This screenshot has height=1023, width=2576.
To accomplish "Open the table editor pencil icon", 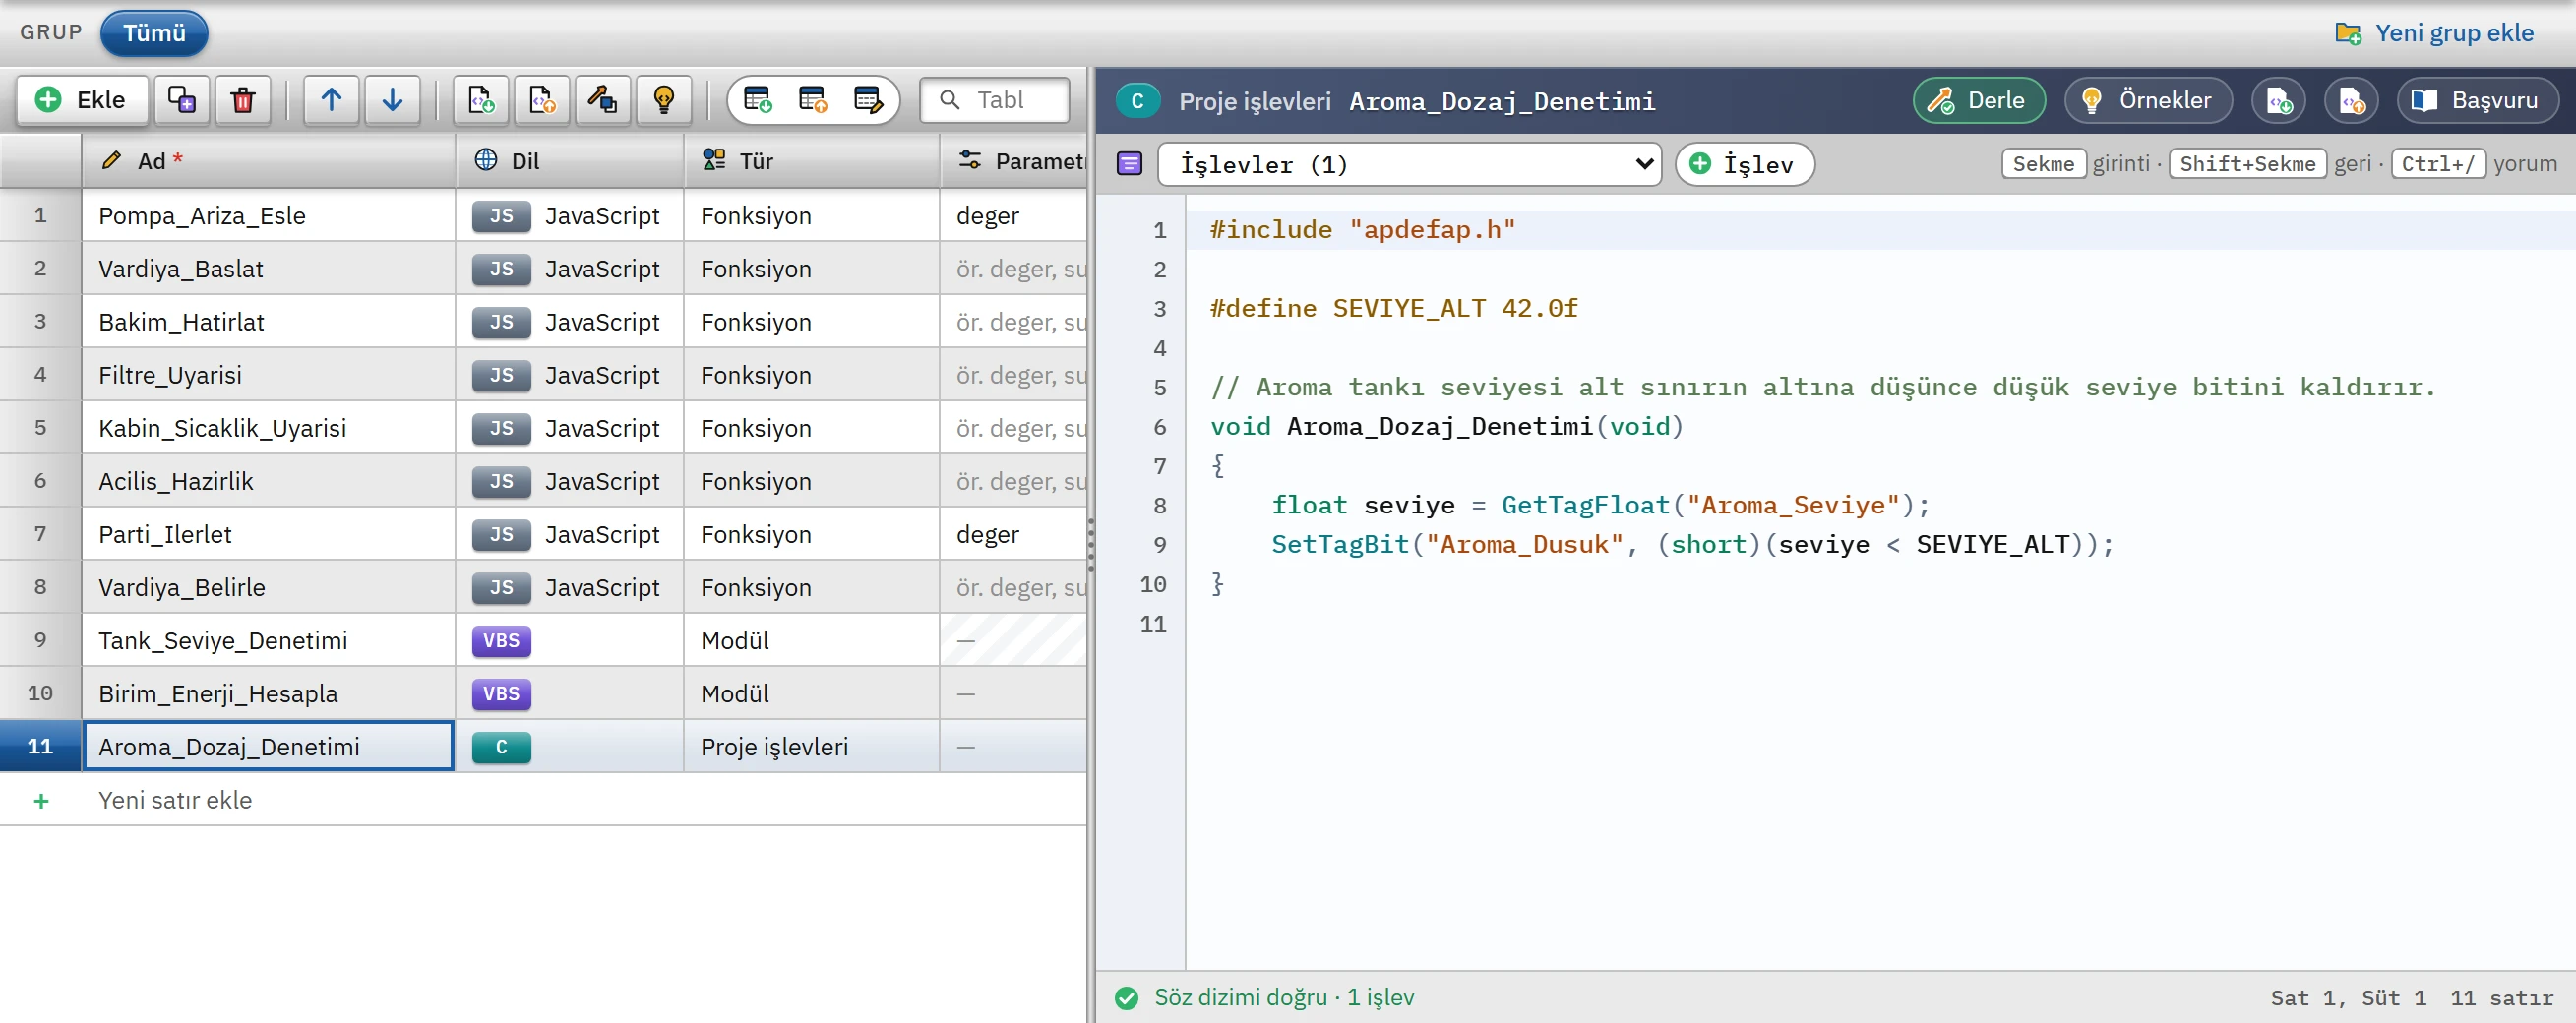I will pos(868,100).
